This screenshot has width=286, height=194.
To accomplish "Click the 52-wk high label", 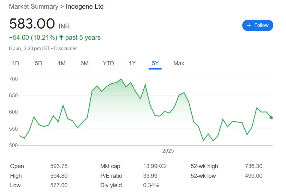I will tap(204, 166).
